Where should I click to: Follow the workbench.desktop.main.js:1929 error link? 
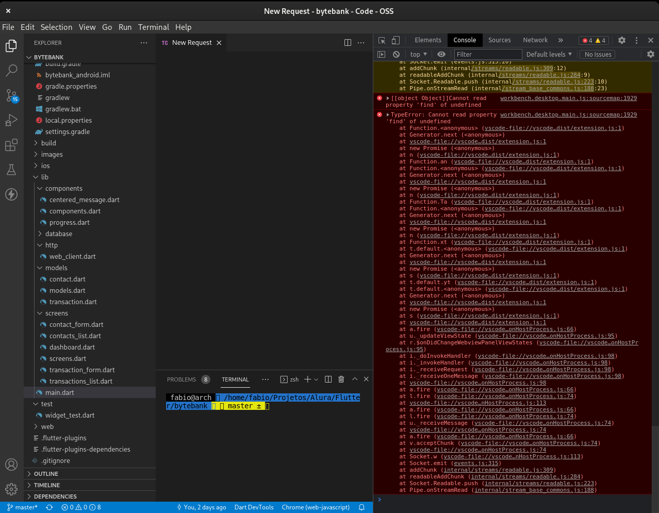(x=568, y=98)
